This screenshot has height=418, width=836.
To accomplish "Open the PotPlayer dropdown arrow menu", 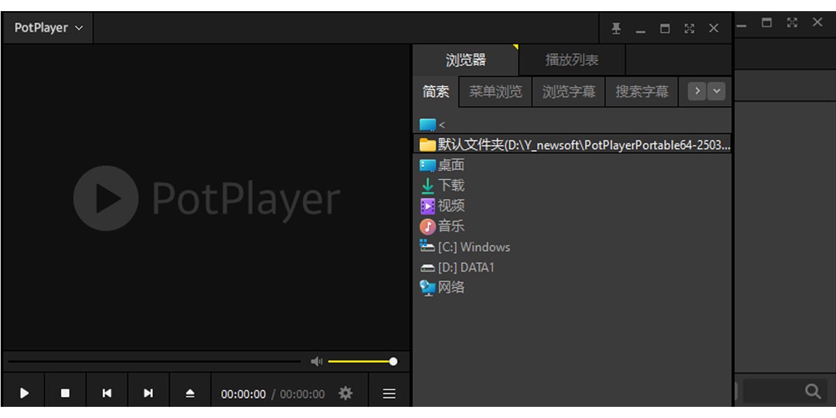I will point(79,28).
